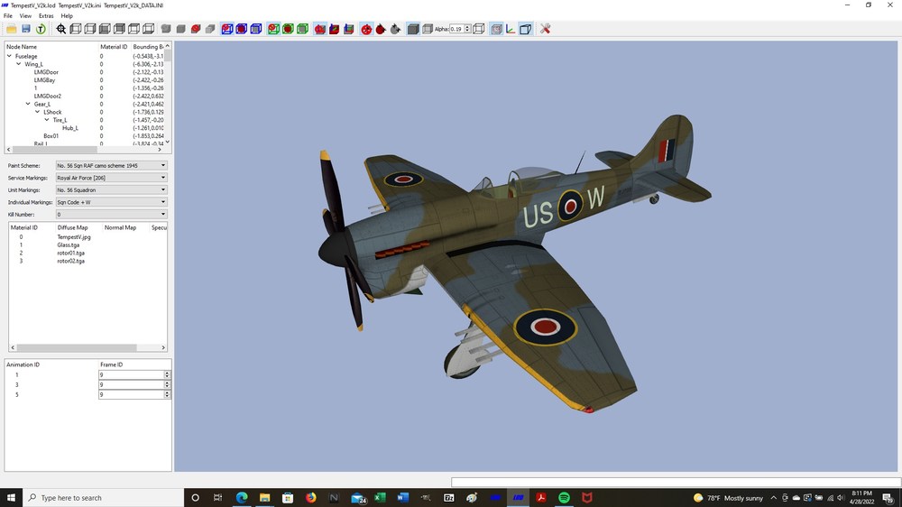Collapse the Gear_L tree node
This screenshot has width=902, height=507.
[28, 104]
